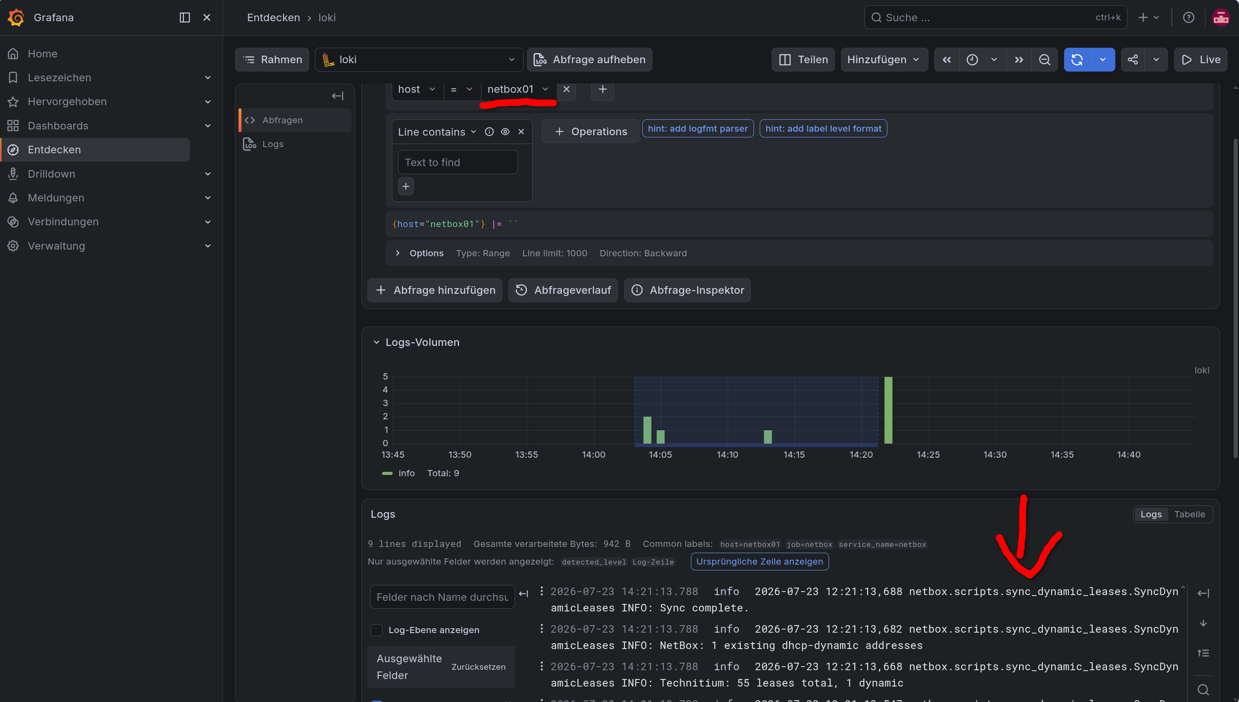Jump to bottom of logs with down arrow
1239x702 pixels.
1203,623
